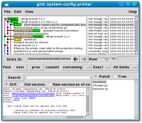Open the All fields dropdown
142x123 pixels.
point(125,67)
